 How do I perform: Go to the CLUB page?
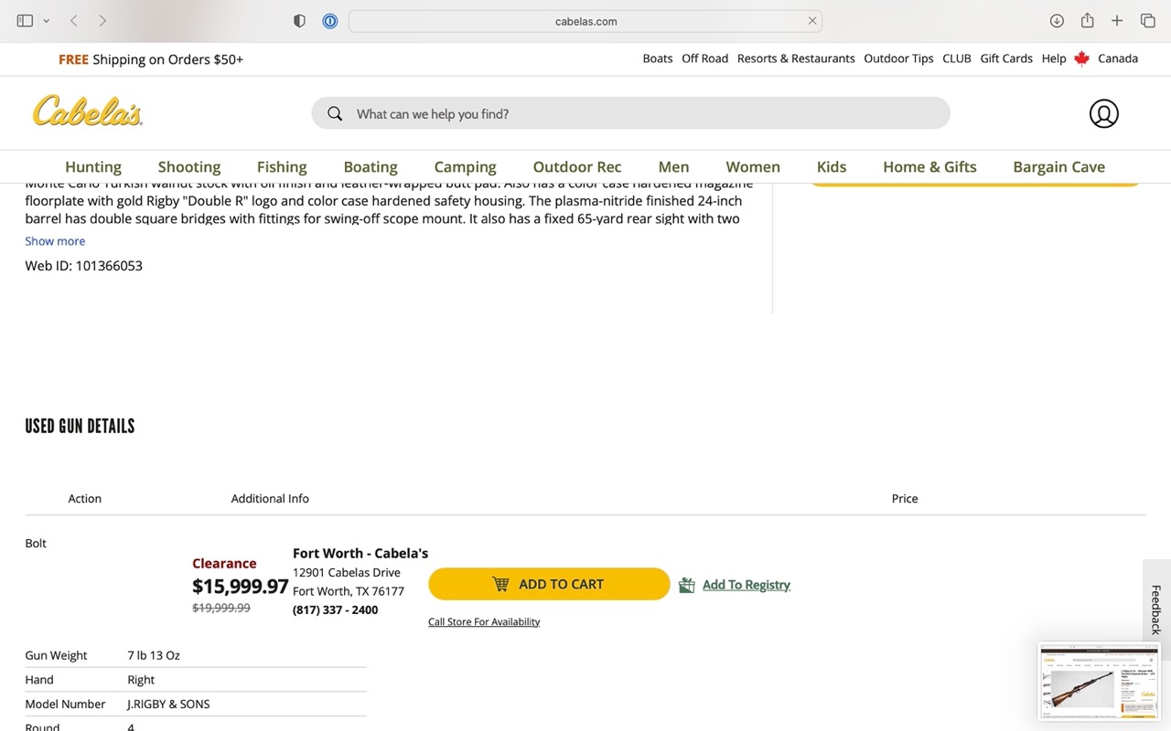click(x=957, y=58)
